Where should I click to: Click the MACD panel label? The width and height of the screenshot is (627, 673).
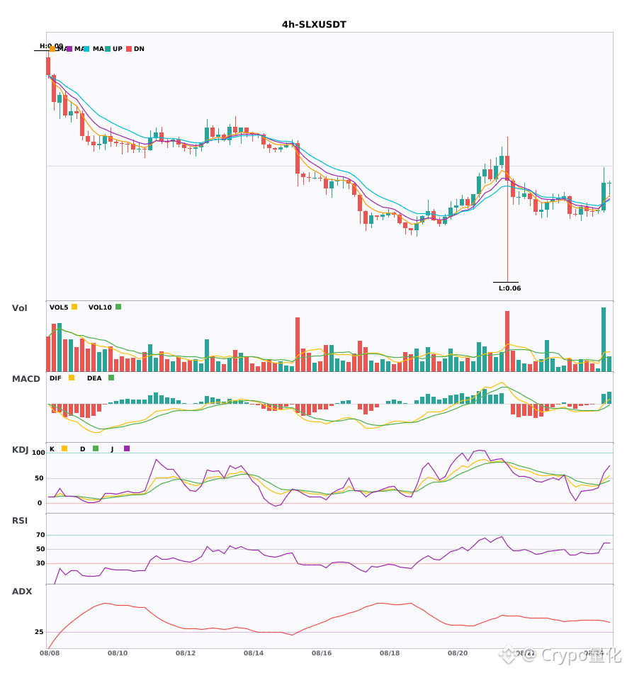[26, 379]
